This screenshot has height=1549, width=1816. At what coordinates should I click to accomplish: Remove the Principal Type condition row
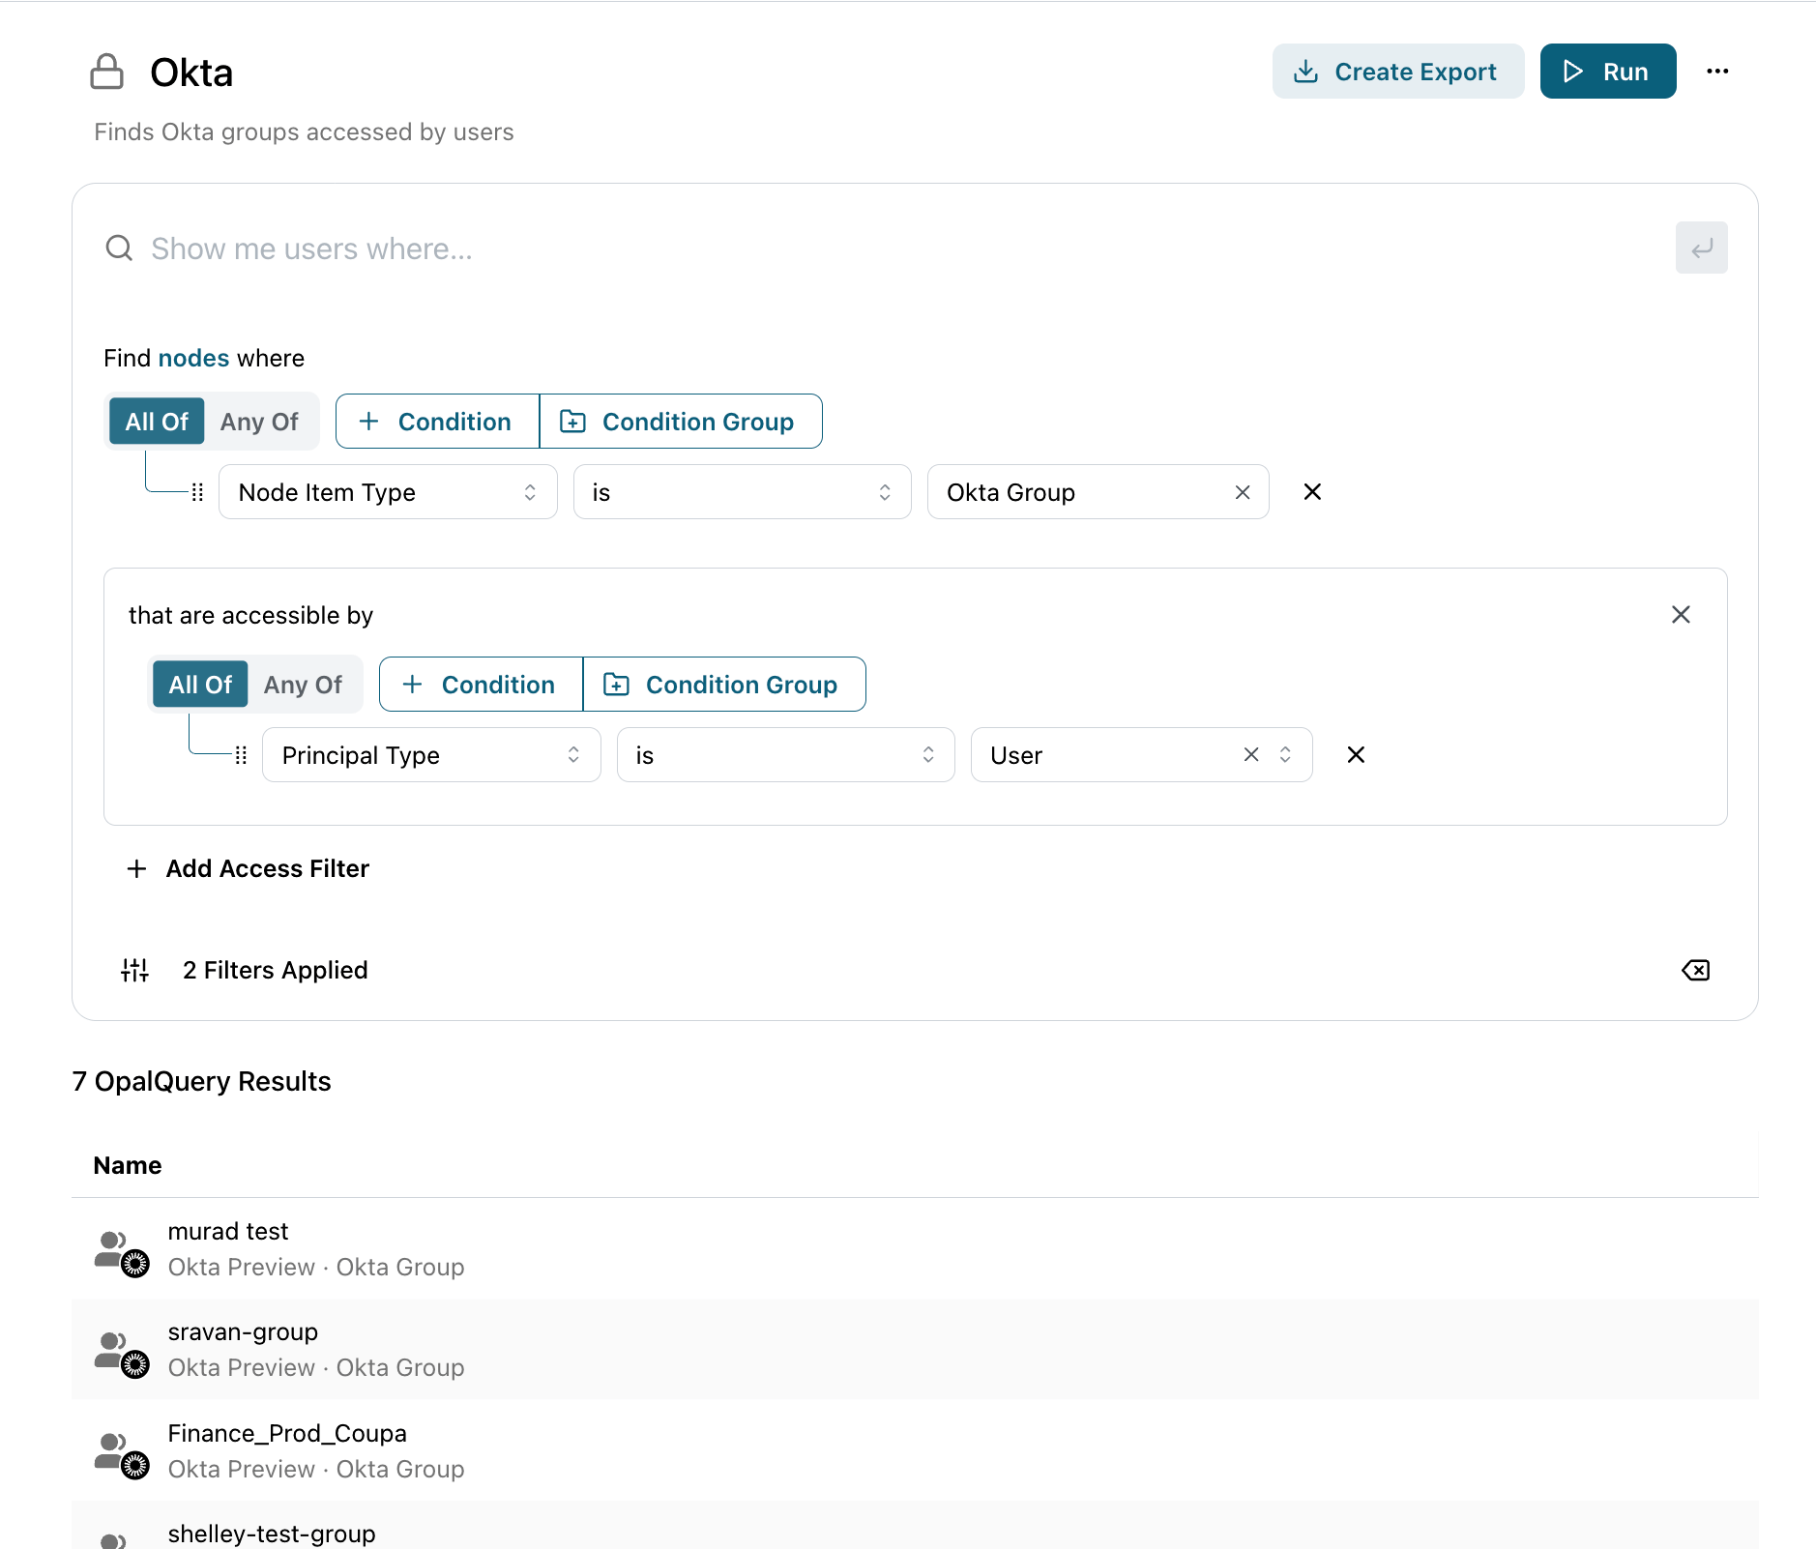pyautogui.click(x=1356, y=755)
